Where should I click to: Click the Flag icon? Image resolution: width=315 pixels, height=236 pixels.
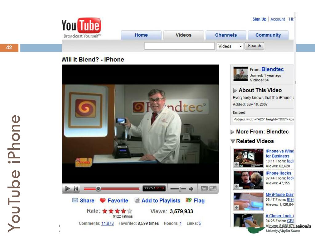pyautogui.click(x=189, y=200)
